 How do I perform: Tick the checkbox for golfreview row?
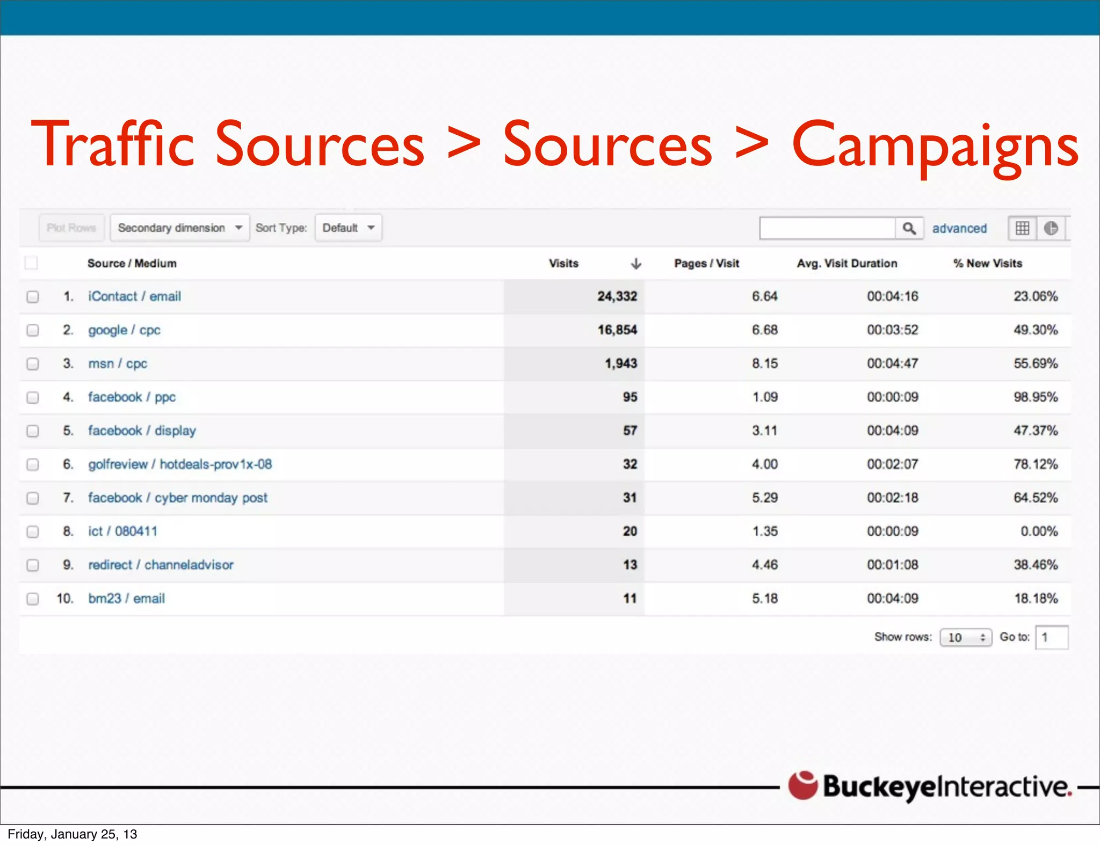33,464
